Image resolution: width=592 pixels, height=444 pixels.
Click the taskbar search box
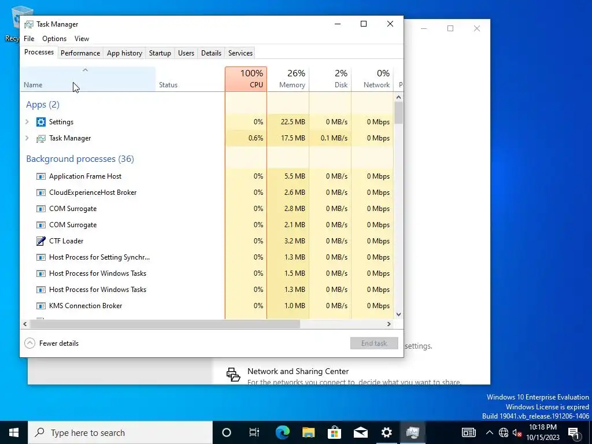pyautogui.click(x=120, y=432)
